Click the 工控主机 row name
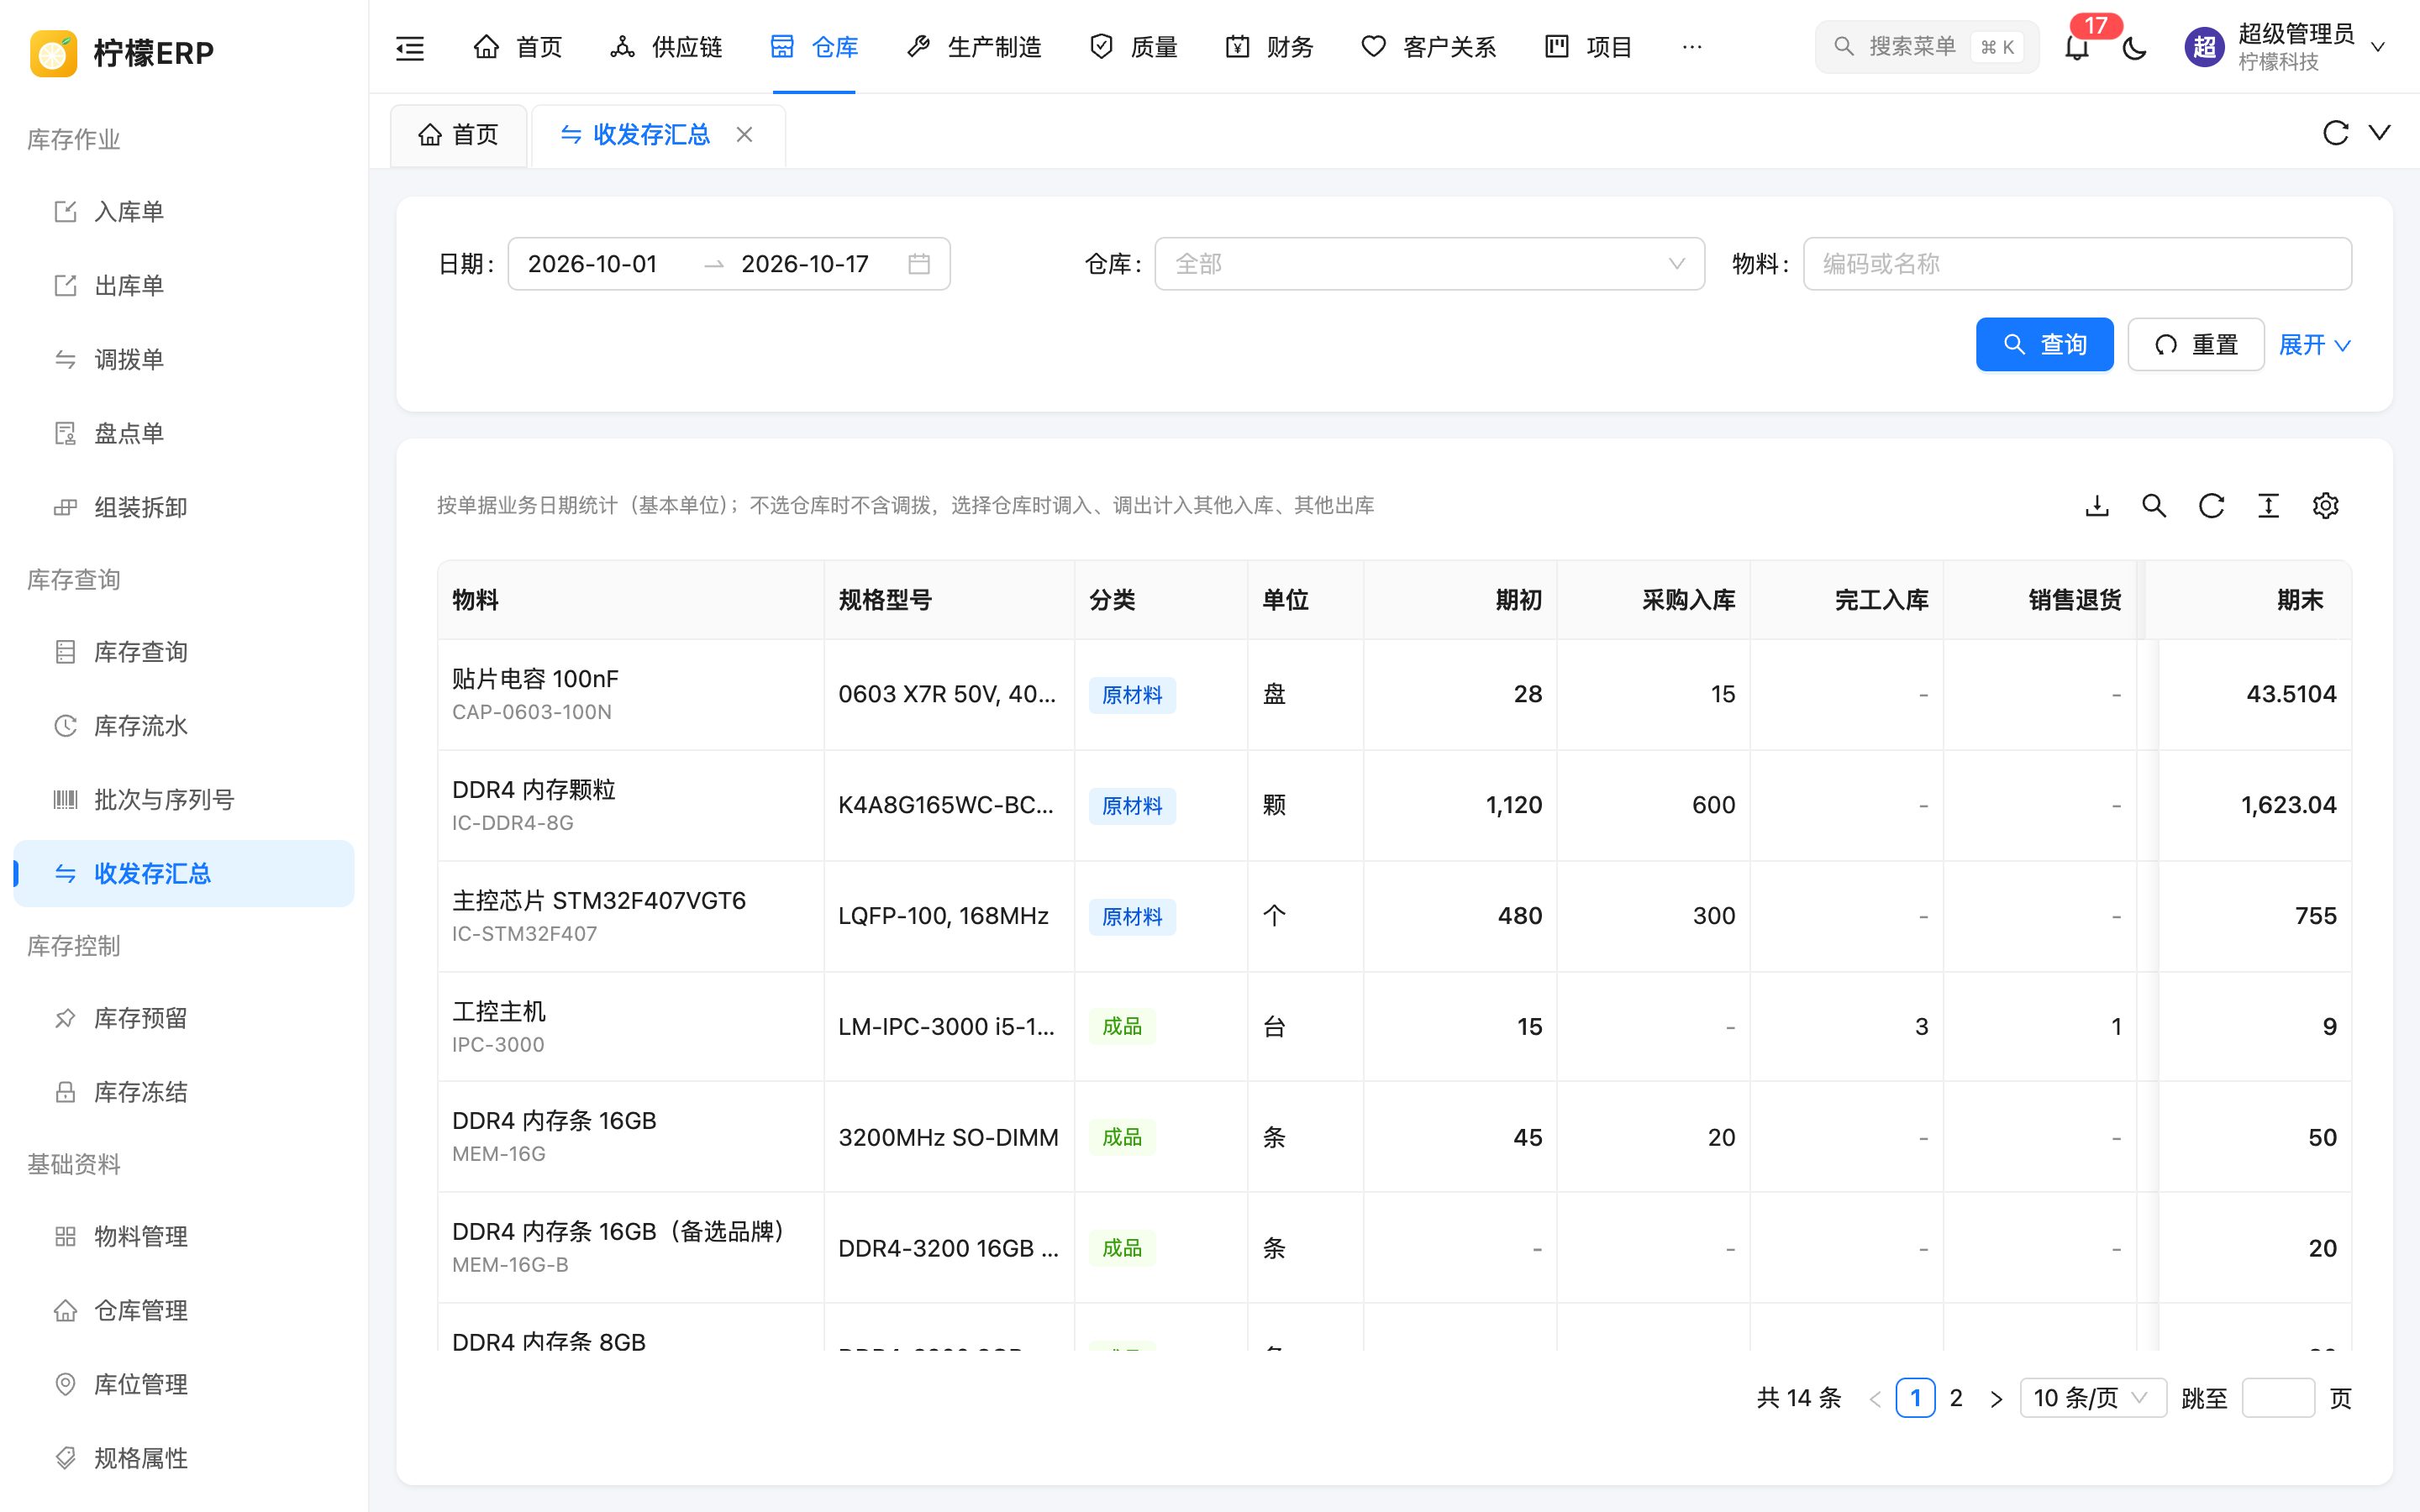The width and height of the screenshot is (2420, 1512). click(499, 1012)
